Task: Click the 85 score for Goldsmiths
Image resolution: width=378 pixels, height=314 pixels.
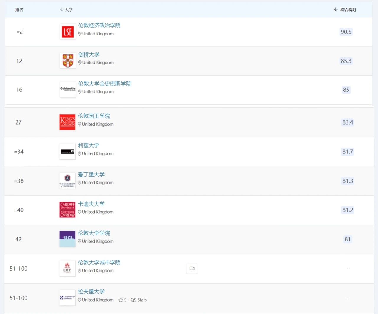Action: pos(346,90)
